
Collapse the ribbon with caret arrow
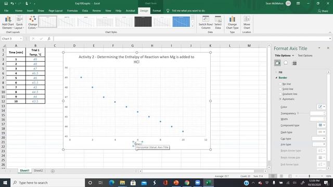330,32
